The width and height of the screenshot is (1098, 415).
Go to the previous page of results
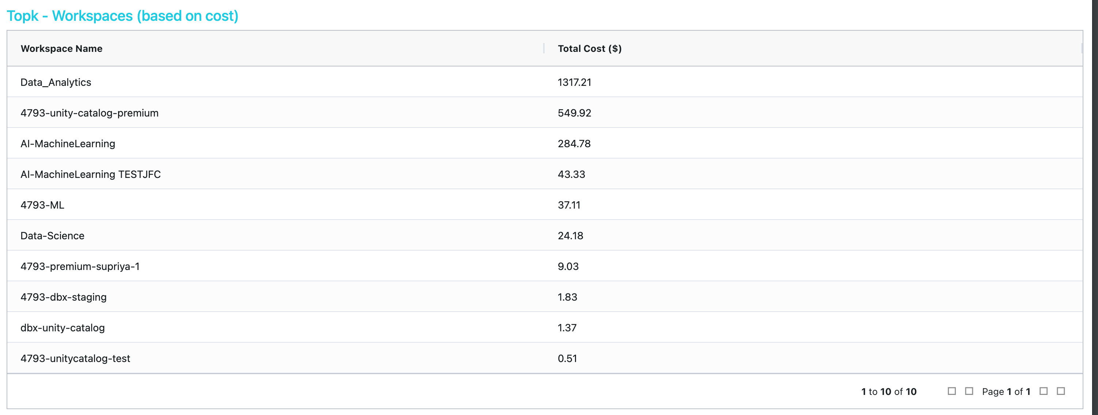969,391
